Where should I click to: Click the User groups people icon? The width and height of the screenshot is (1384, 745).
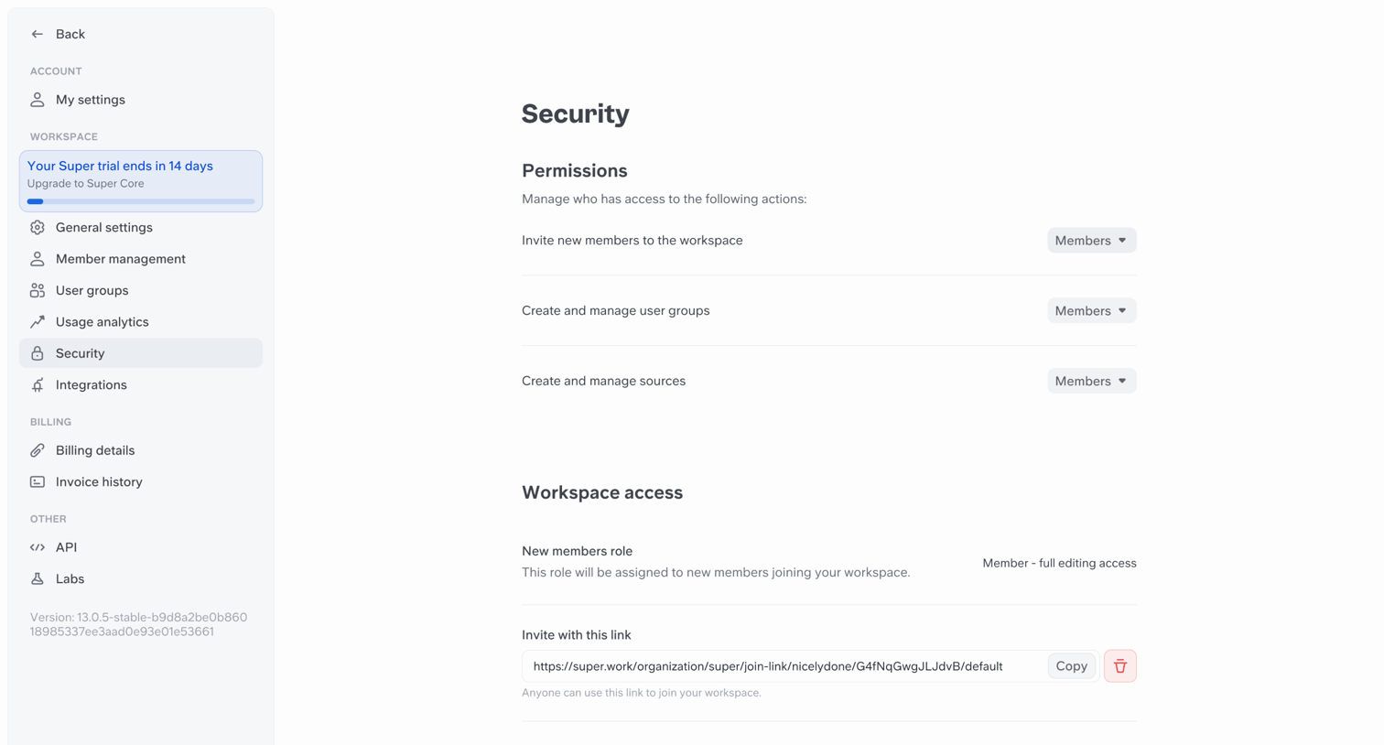tap(38, 290)
